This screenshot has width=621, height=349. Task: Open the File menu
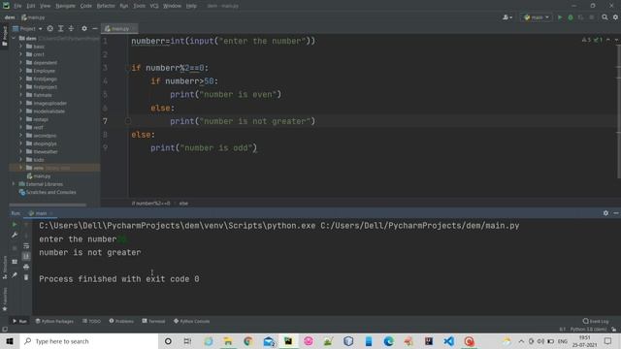[x=17, y=6]
